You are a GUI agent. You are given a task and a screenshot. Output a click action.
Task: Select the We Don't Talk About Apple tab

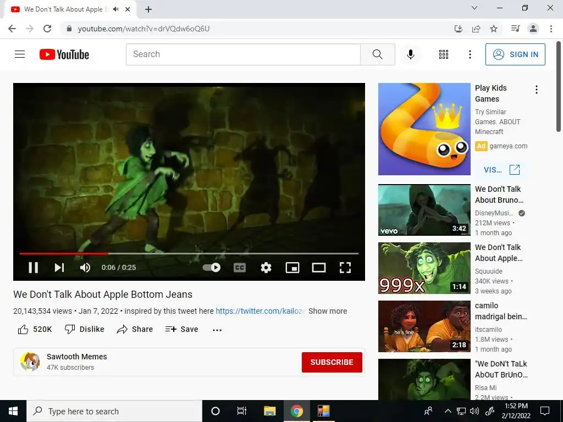point(70,9)
